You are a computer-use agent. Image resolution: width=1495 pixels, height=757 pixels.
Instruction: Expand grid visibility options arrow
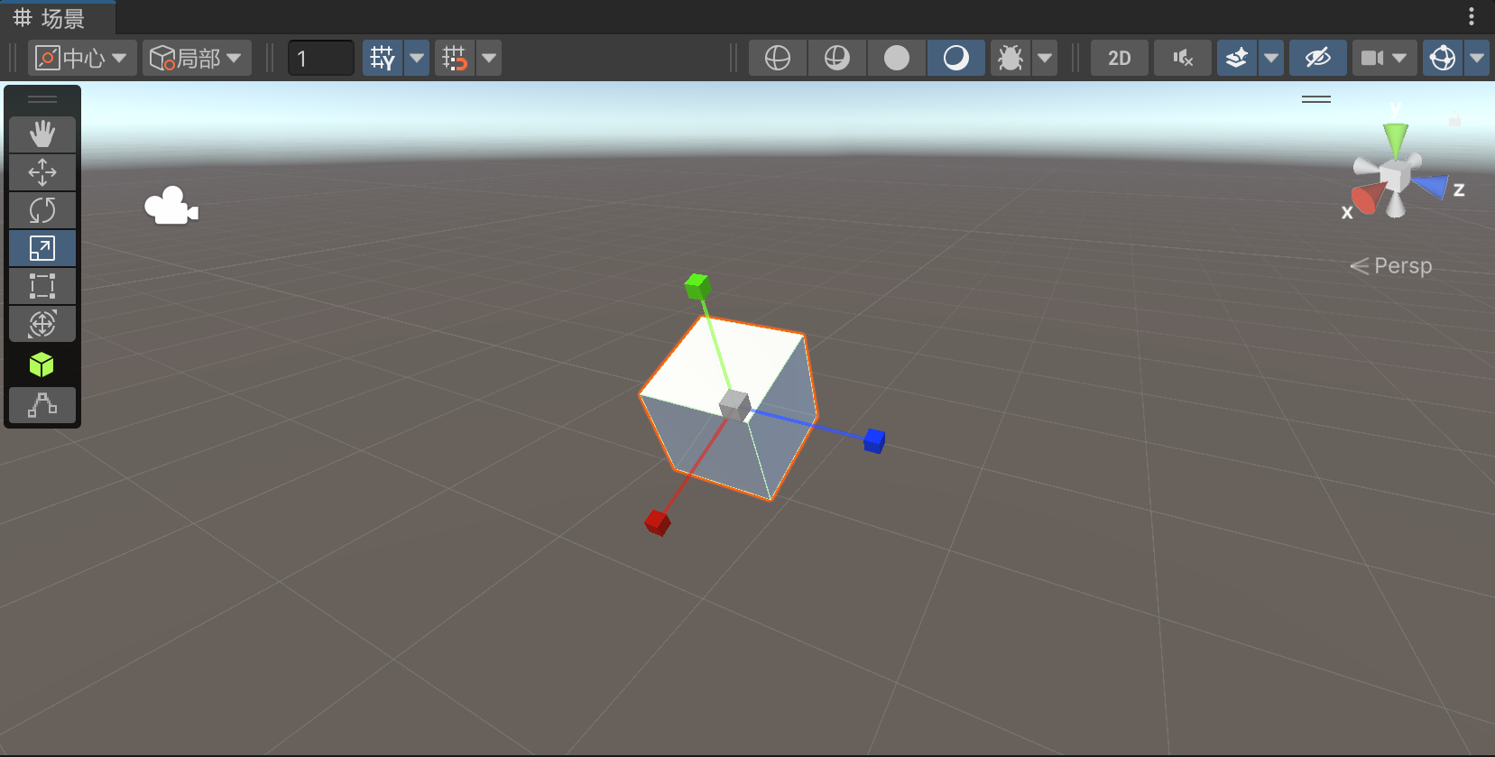point(417,58)
